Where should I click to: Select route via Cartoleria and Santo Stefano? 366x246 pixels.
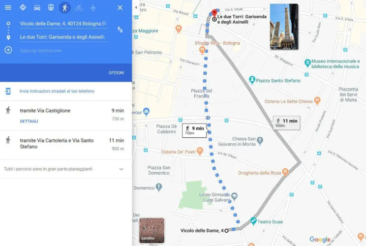[x=66, y=145]
